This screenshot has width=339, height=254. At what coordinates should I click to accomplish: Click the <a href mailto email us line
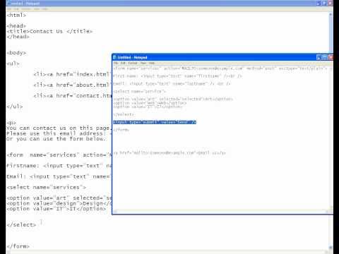tap(169, 152)
